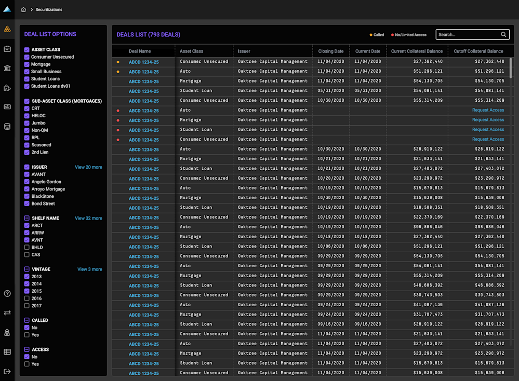This screenshot has height=381, width=519.
Task: Click the puzzle piece sidebar icon
Action: (7, 88)
